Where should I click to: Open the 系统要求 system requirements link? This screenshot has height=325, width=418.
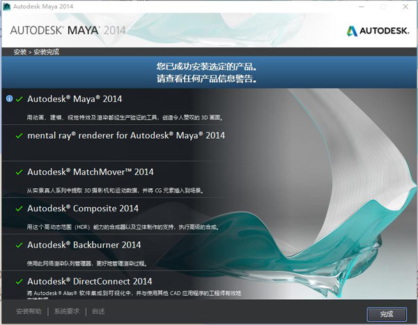(x=67, y=311)
